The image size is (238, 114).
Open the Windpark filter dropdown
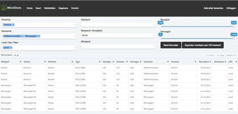(x=119, y=46)
